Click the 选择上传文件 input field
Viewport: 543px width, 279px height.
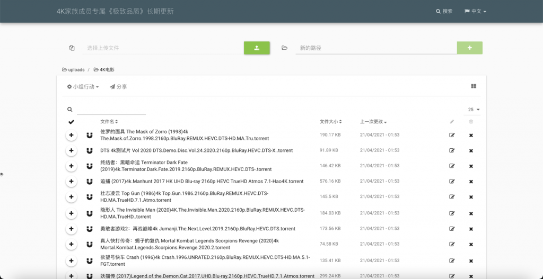tap(163, 48)
